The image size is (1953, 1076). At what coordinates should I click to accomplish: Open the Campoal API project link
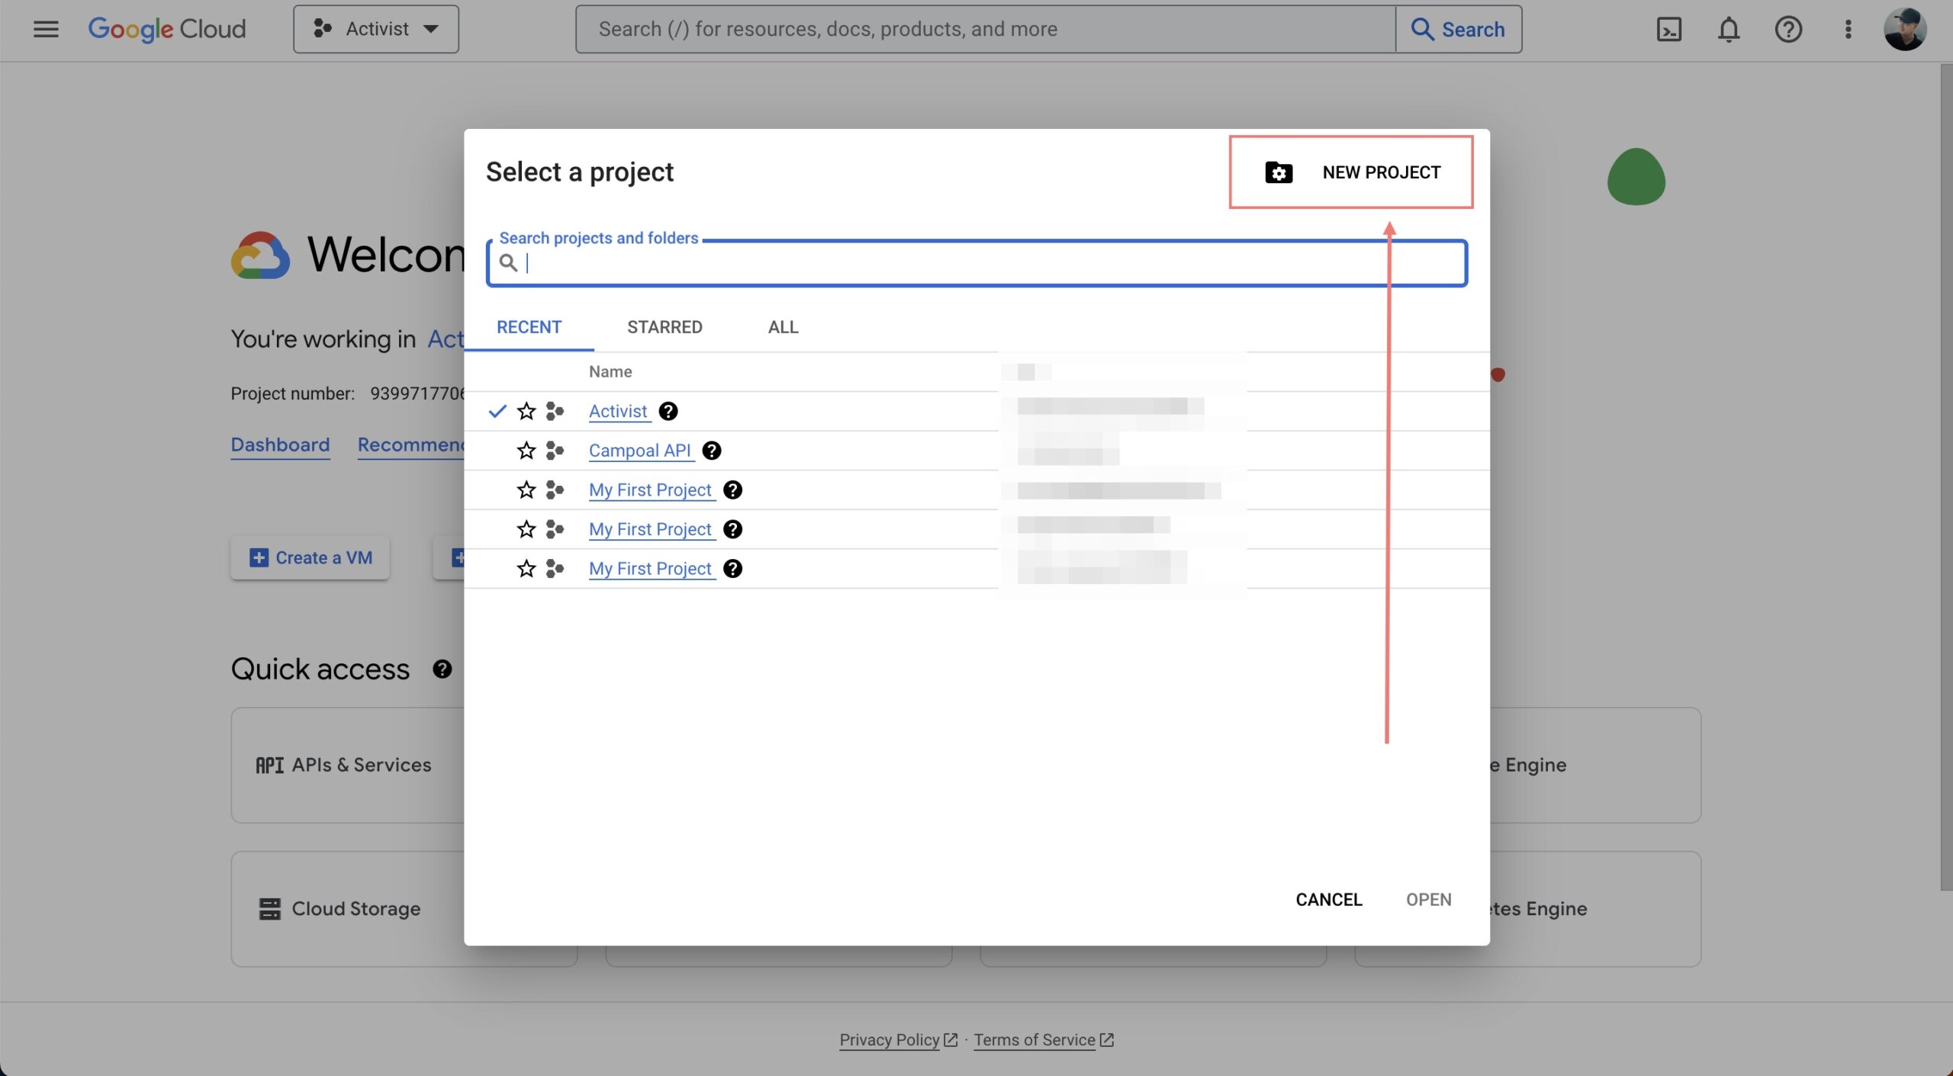click(x=639, y=451)
